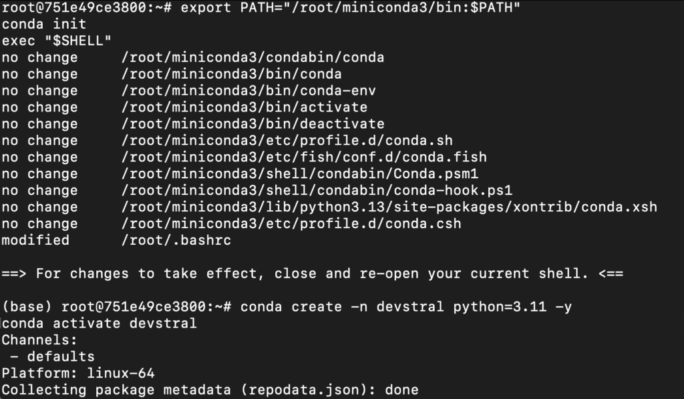Click the /root/miniconda3/condabin/conda path
The image size is (684, 399).
pyautogui.click(x=252, y=57)
